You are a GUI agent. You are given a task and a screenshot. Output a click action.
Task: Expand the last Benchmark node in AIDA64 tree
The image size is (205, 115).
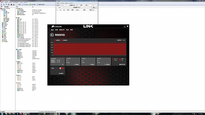pos(1,41)
